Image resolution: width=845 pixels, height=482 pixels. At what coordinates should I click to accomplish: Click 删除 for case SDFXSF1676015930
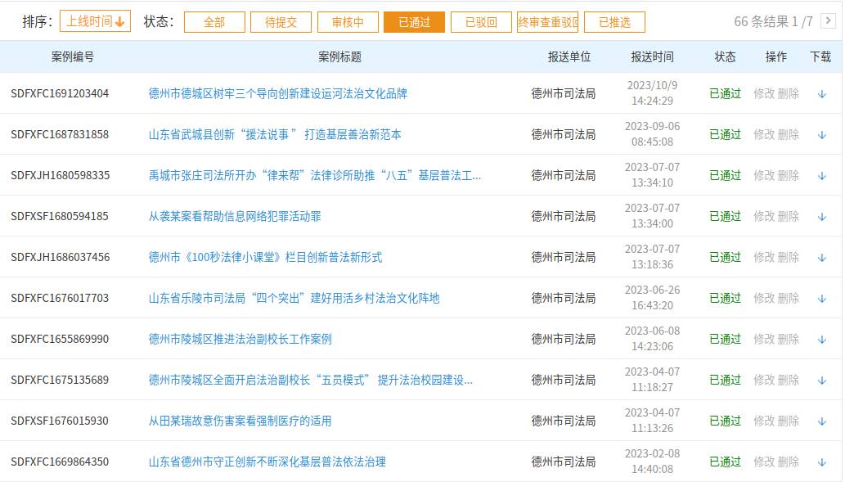[x=789, y=421]
